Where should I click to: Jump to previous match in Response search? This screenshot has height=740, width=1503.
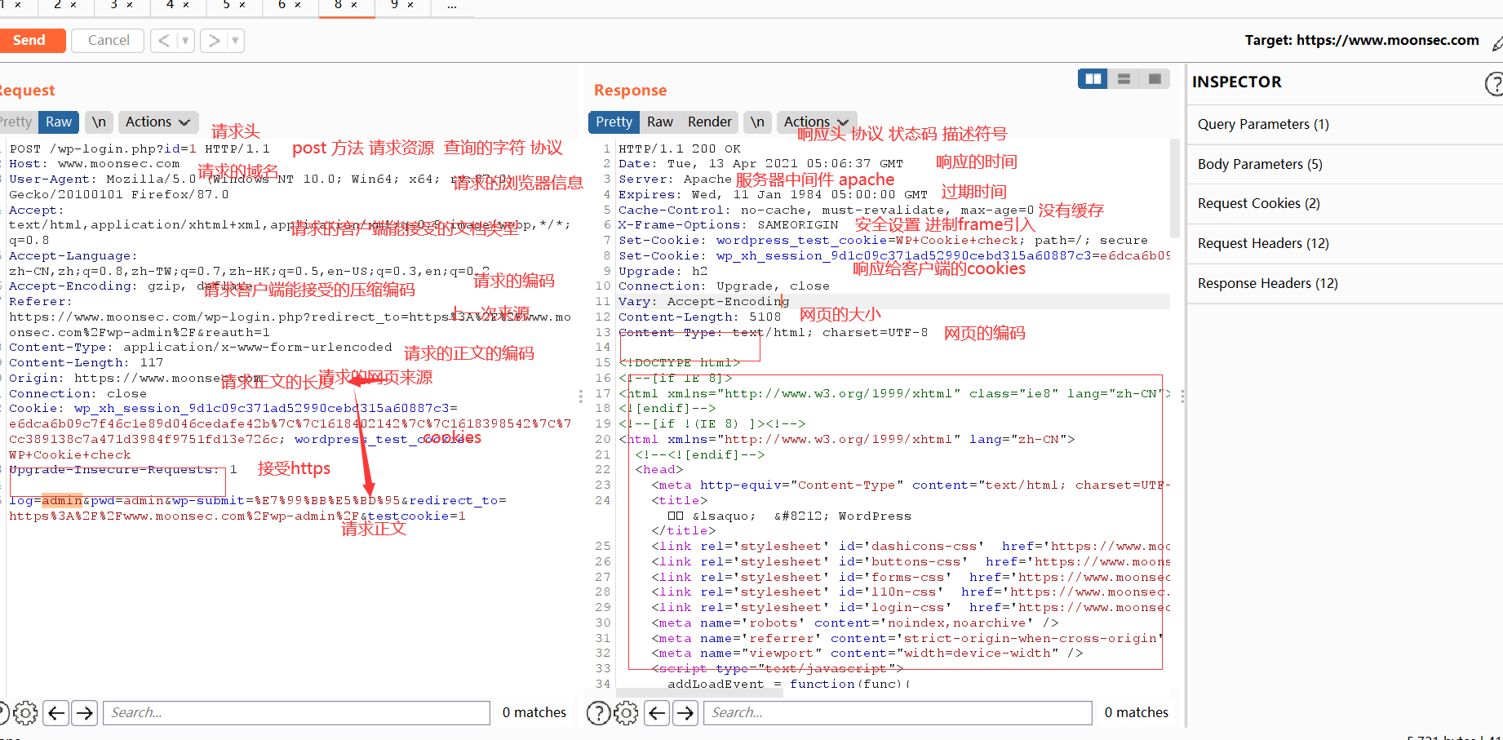coord(657,713)
